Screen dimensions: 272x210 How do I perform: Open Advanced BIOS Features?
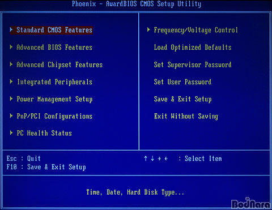coord(54,48)
